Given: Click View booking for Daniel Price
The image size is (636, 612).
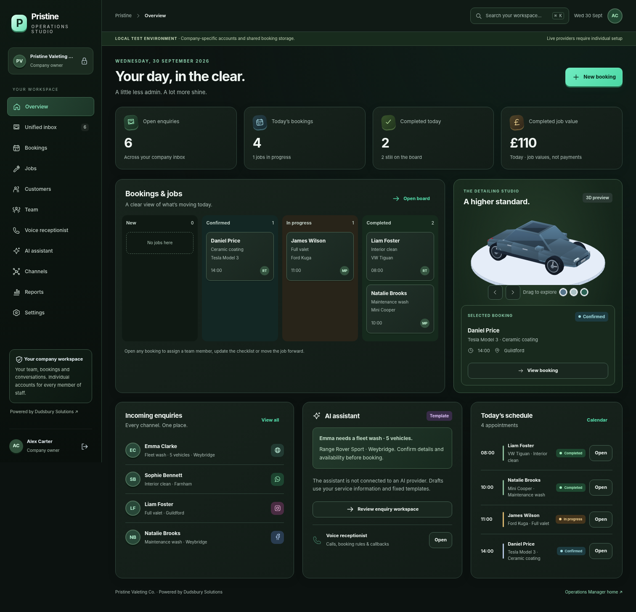Looking at the screenshot, I should click(538, 370).
